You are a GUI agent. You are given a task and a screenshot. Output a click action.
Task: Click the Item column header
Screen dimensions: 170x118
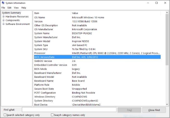coord(52,13)
